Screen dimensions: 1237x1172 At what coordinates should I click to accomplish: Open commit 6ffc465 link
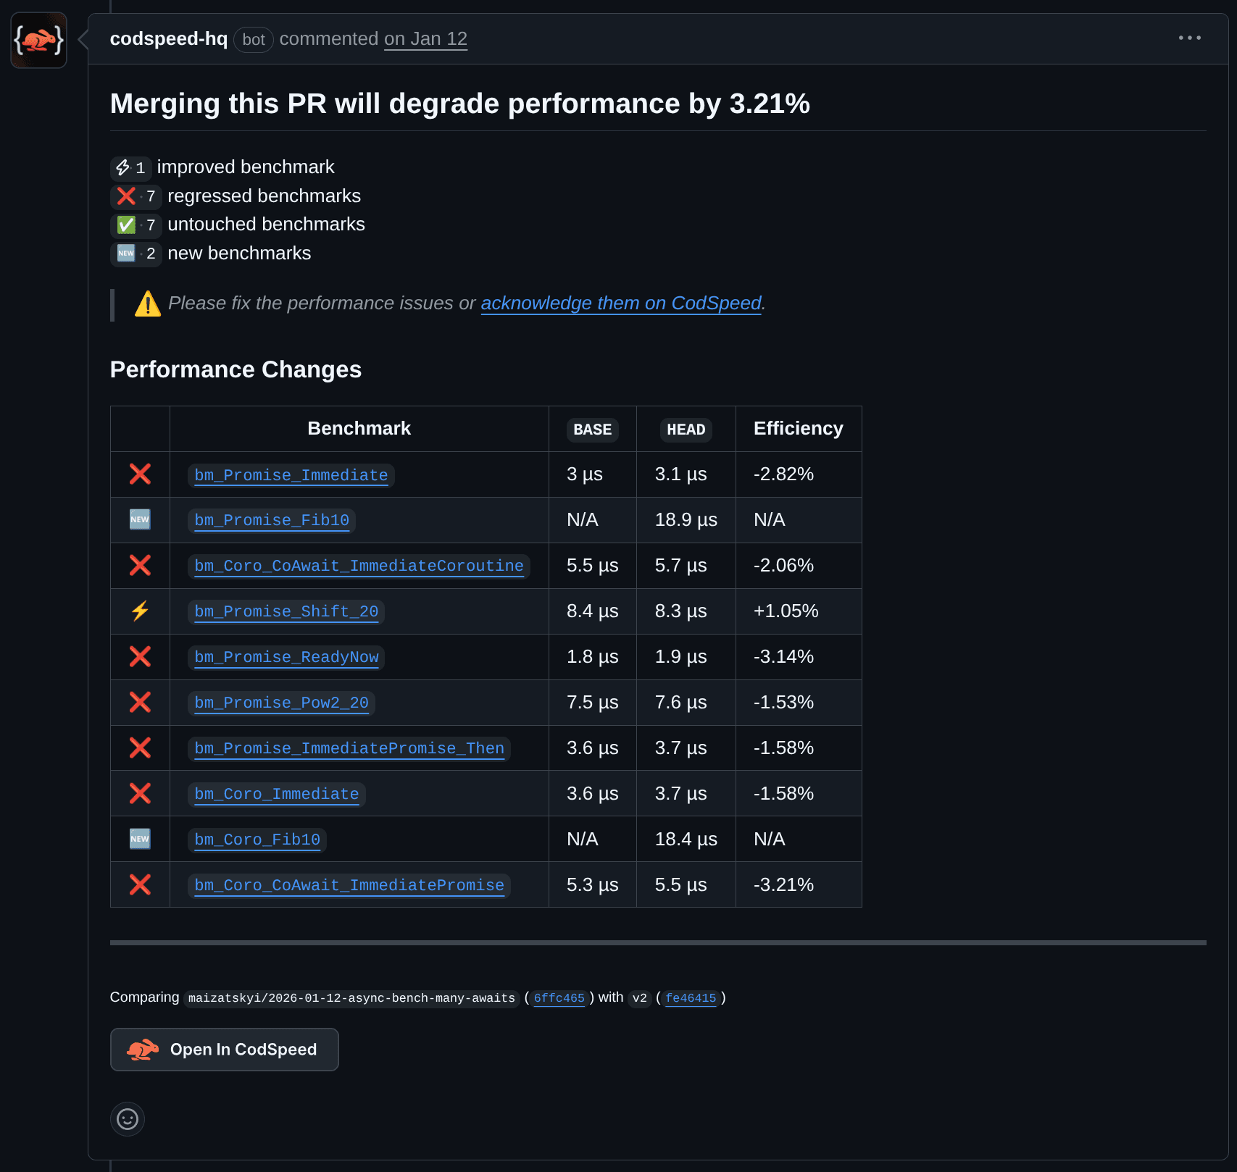click(559, 998)
